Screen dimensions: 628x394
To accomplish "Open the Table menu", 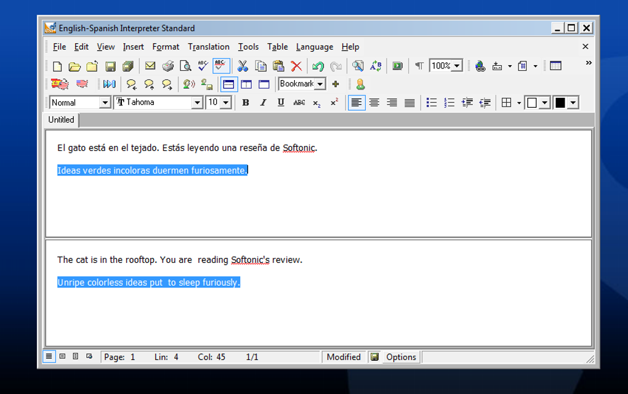I will coord(278,47).
